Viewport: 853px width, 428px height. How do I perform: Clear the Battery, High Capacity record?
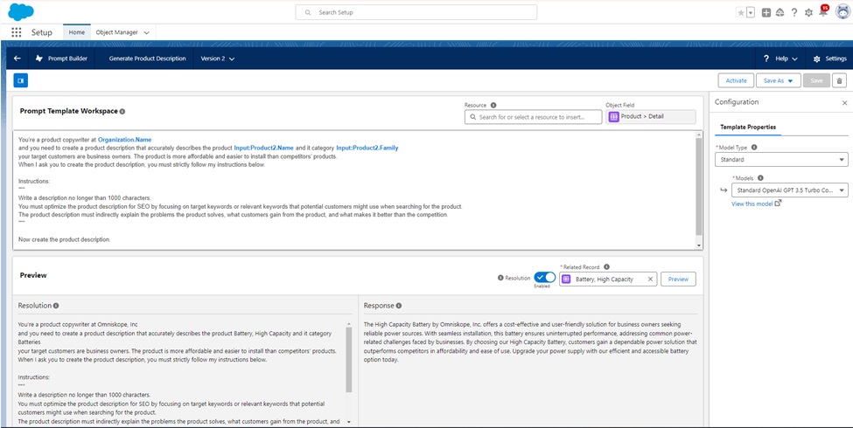(x=650, y=280)
